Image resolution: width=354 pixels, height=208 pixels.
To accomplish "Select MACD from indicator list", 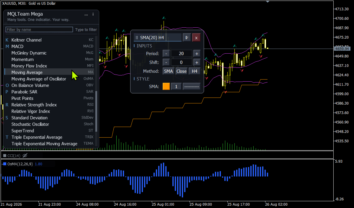I will (x=49, y=47).
